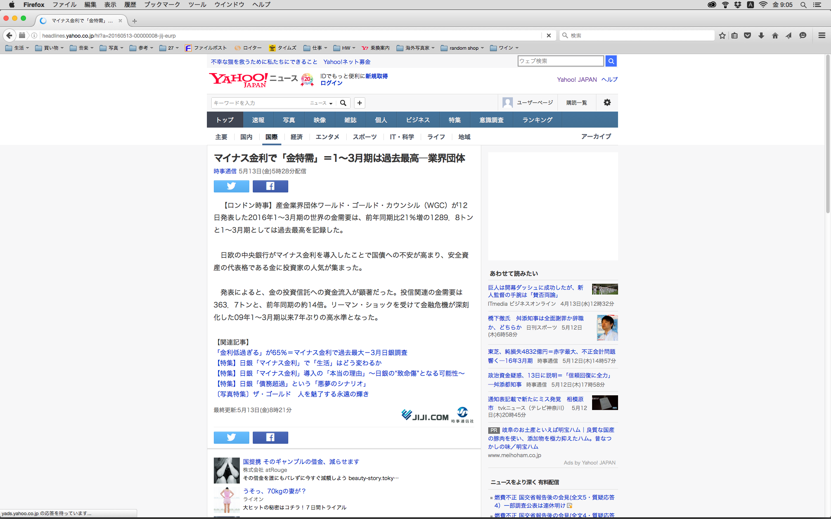Open Firefox downloads arrow icon

pyautogui.click(x=761, y=35)
